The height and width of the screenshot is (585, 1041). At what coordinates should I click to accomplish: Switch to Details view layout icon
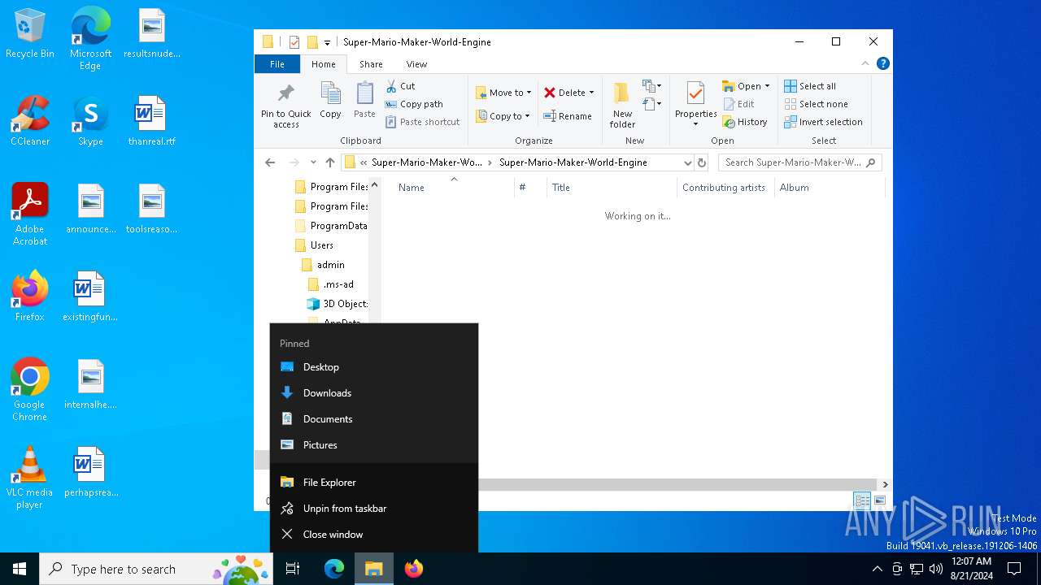pyautogui.click(x=862, y=500)
